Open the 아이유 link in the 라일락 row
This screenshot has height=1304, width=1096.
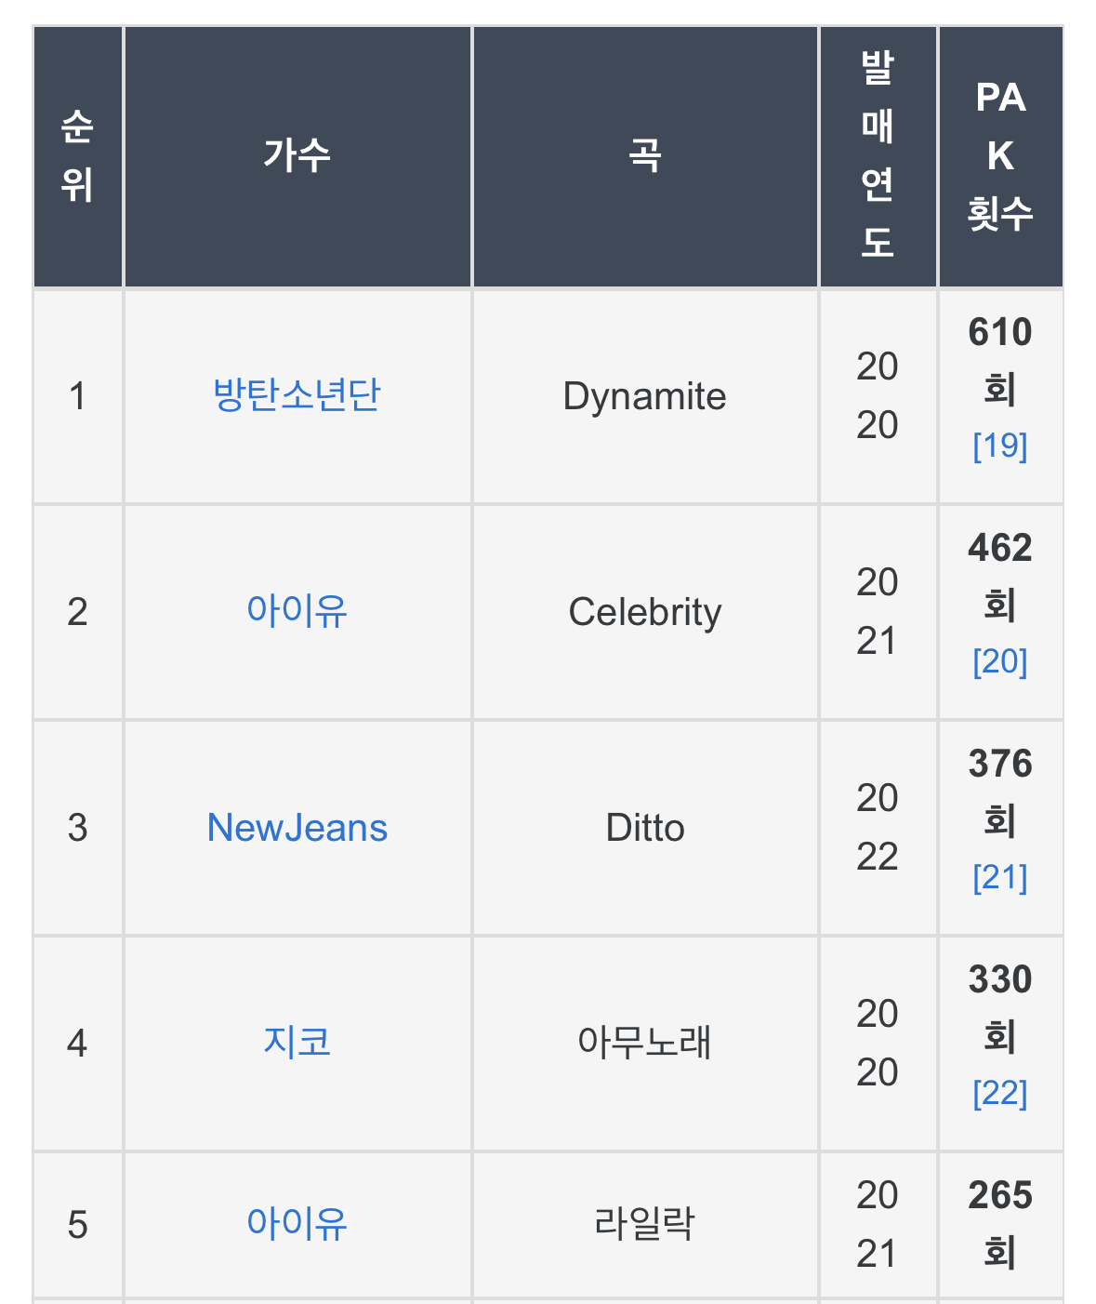tap(297, 1224)
